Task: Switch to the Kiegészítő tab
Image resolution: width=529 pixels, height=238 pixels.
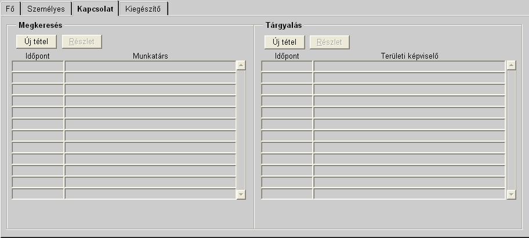Action: pos(143,9)
